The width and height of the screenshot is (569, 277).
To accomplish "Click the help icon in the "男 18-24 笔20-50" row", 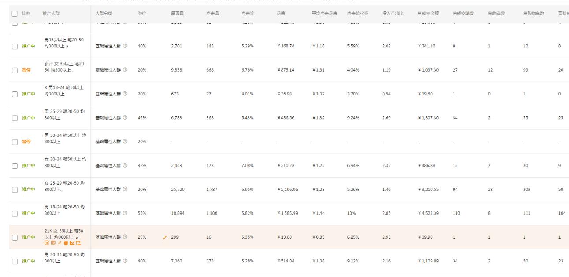I will coord(125,213).
